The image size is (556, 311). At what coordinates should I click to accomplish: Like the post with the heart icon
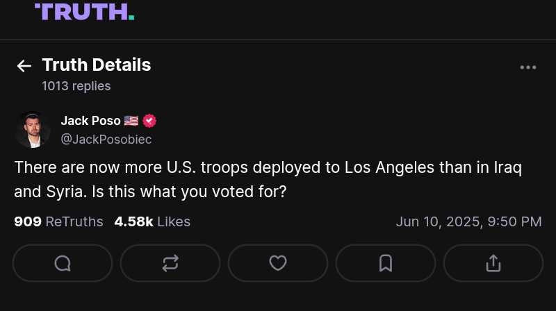coord(278,263)
